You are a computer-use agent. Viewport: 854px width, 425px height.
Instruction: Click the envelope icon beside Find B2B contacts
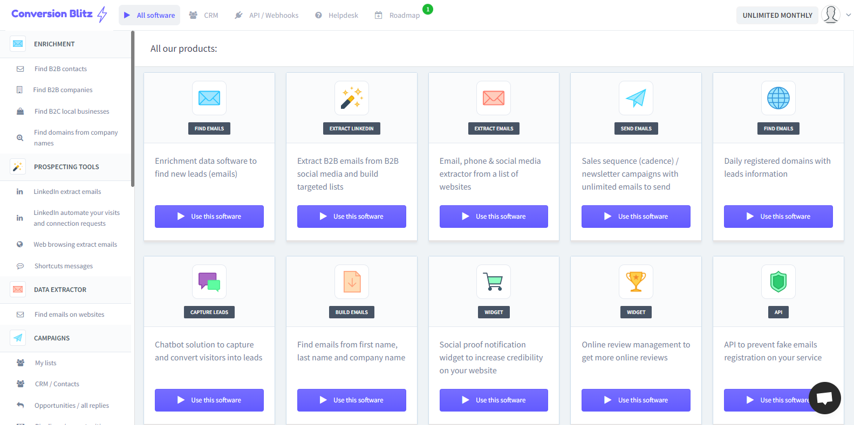[20, 69]
